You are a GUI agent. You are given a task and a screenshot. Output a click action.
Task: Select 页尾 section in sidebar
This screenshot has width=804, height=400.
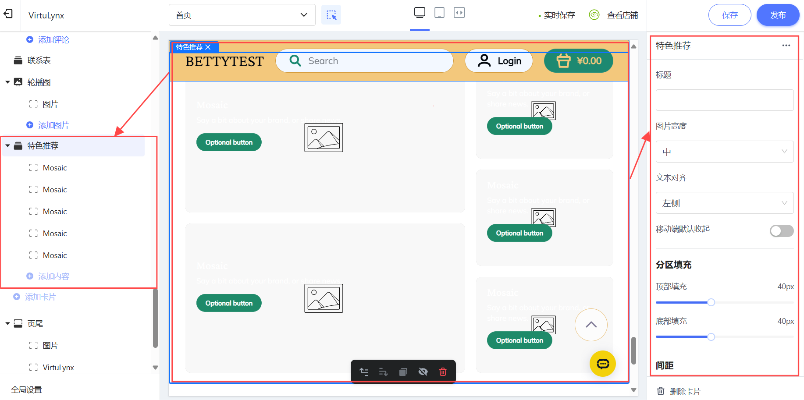35,324
